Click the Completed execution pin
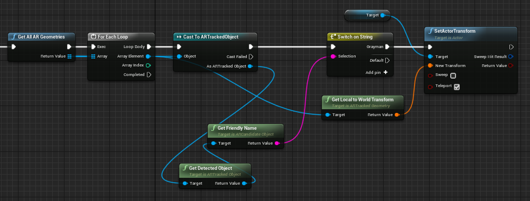This screenshot has width=530, height=201. [x=148, y=74]
